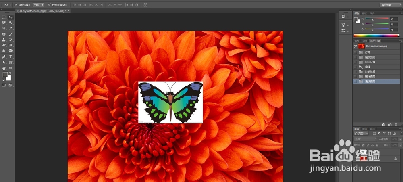Image resolution: width=403 pixels, height=182 pixels.
Task: Select the Chrysanthemum.jpg document tab
Action: 41,11
